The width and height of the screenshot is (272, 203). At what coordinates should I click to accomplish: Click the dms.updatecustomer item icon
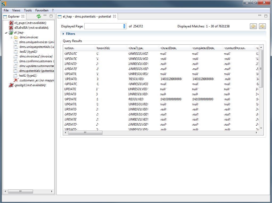[16, 66]
